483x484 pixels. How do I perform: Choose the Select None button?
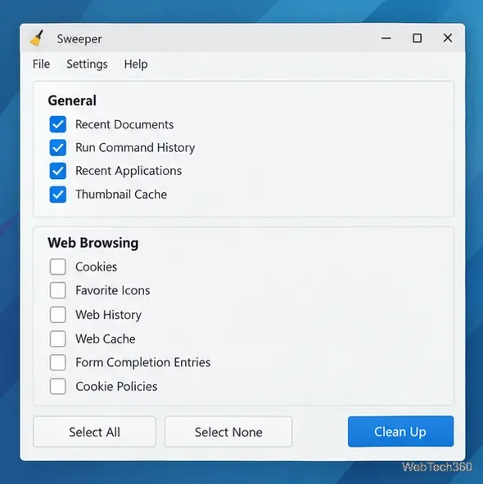(228, 432)
